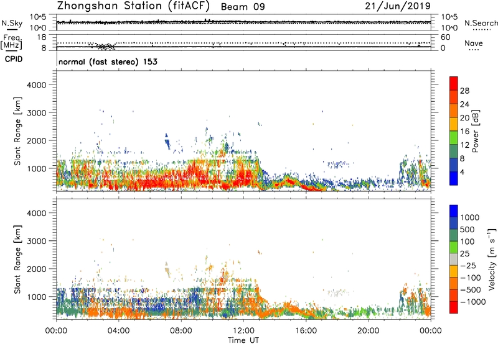Click the 'N.Sky' legend label
The image size is (498, 344).
coord(12,23)
